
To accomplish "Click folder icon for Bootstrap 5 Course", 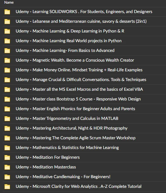I will pyautogui.click(x=7, y=99).
